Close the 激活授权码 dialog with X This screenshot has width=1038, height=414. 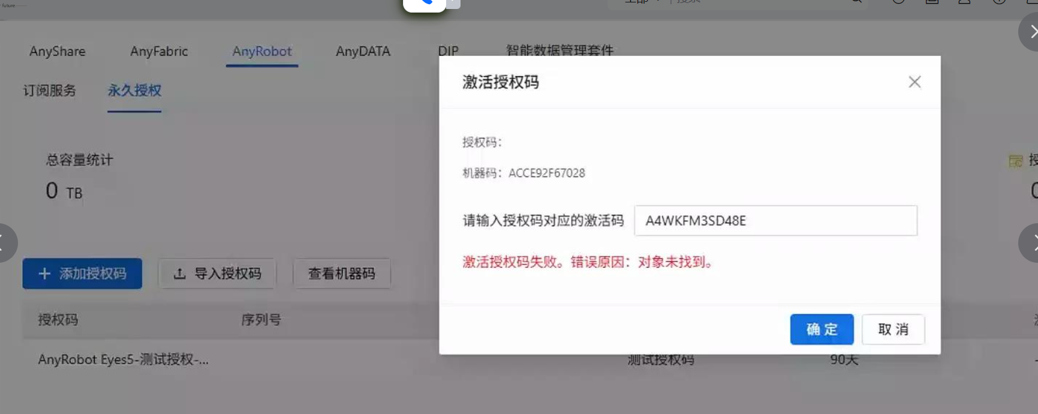point(914,82)
